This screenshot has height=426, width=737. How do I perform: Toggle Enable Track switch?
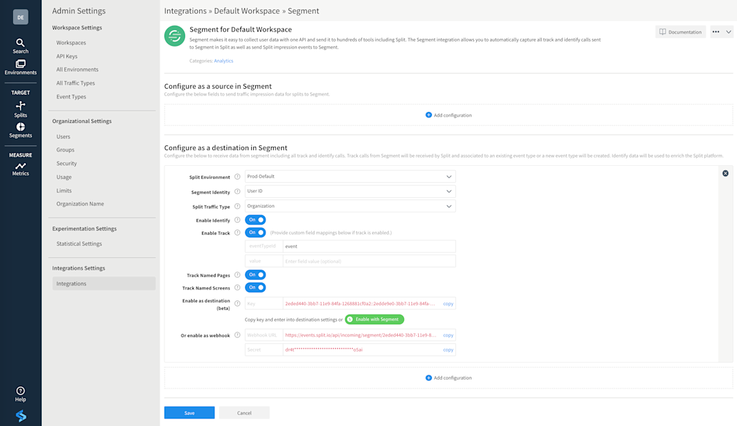point(255,232)
